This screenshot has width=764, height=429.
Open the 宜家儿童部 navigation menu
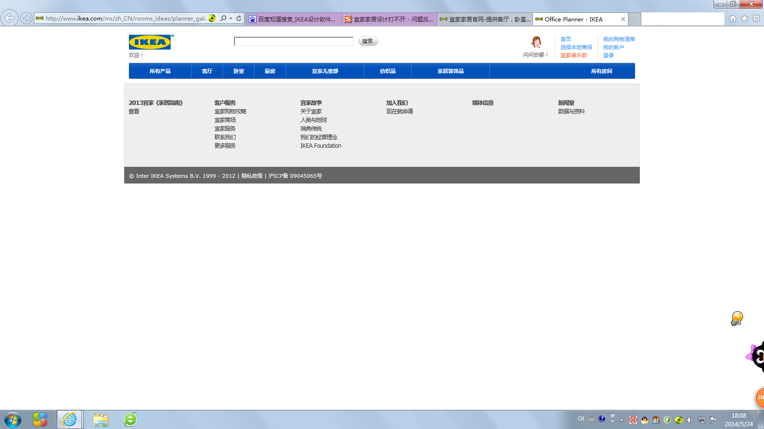[325, 71]
